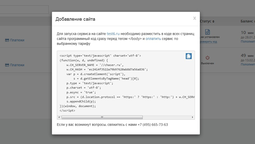
Task: Follow the оплатить link
Action: (153, 39)
